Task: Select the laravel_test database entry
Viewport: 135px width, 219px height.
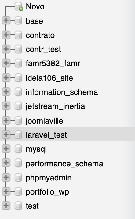Action: (x=46, y=135)
